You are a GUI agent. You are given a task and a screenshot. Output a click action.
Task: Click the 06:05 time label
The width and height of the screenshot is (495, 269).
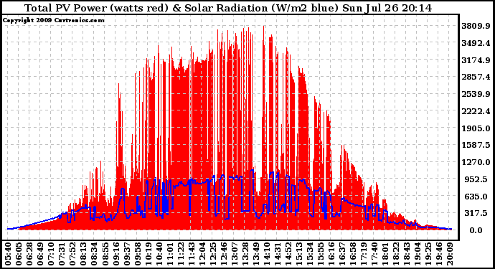point(19,254)
